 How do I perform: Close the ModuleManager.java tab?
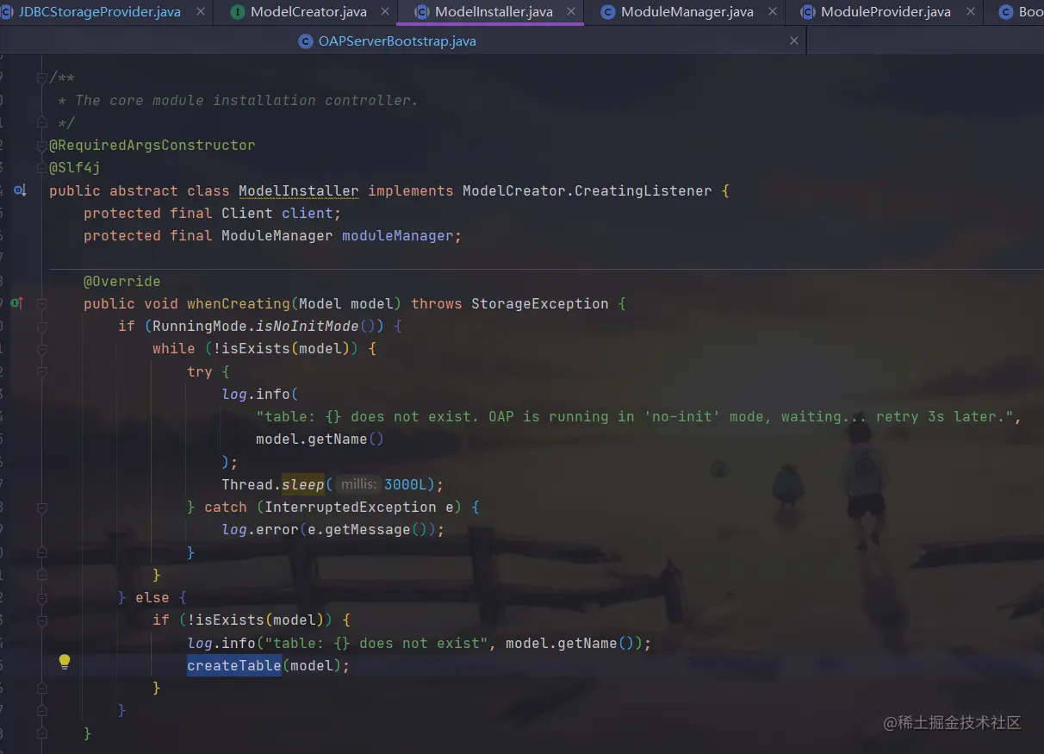click(772, 12)
